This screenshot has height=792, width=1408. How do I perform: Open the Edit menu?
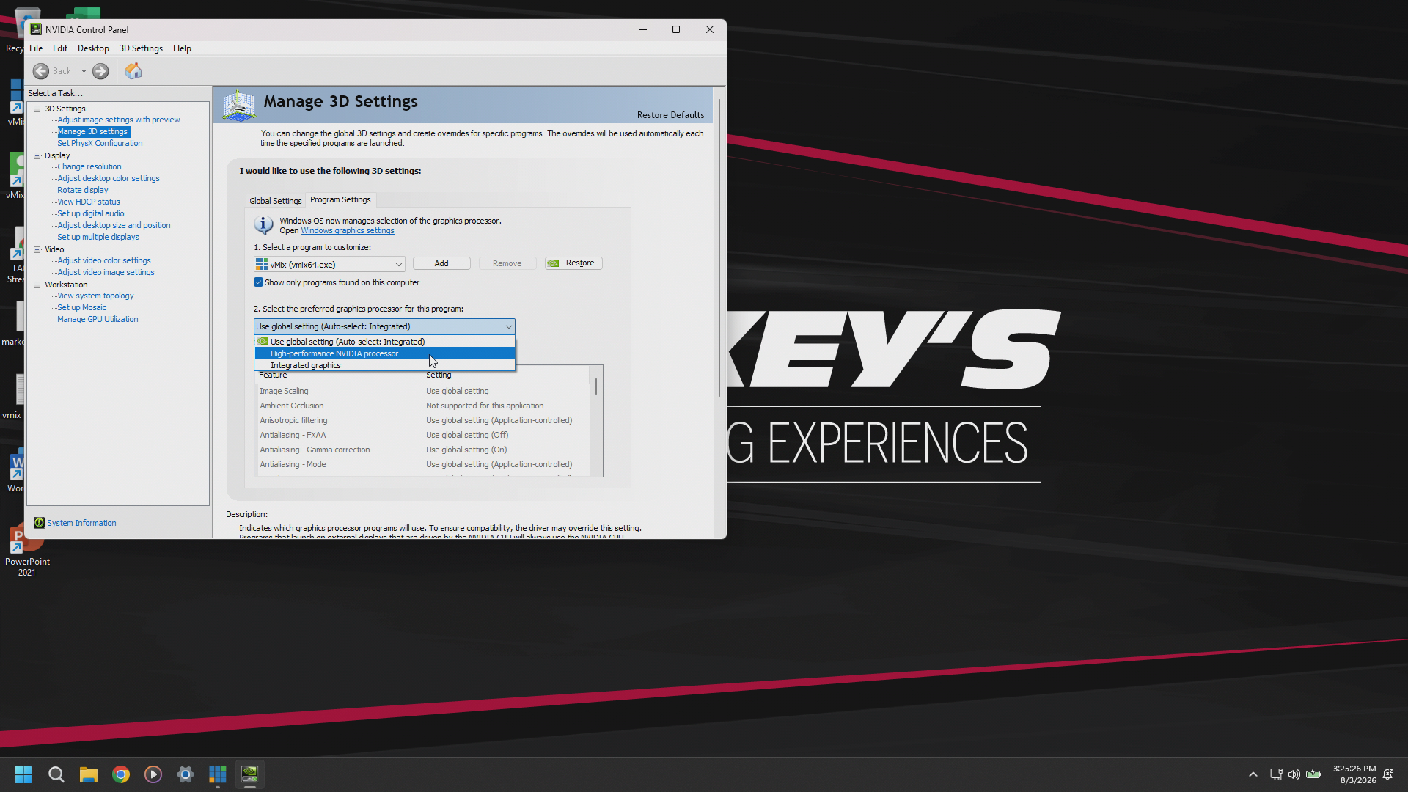60,48
